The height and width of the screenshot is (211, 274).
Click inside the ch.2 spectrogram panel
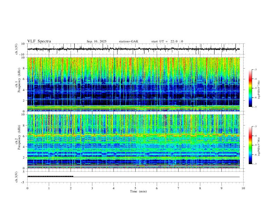pyautogui.click(x=133, y=141)
